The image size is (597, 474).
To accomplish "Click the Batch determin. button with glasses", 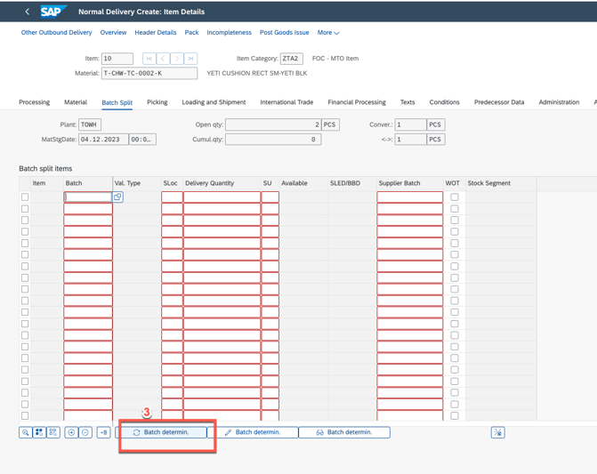I will 344,432.
